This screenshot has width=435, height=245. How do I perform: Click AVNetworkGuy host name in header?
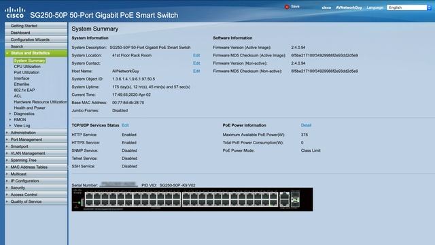(349, 7)
